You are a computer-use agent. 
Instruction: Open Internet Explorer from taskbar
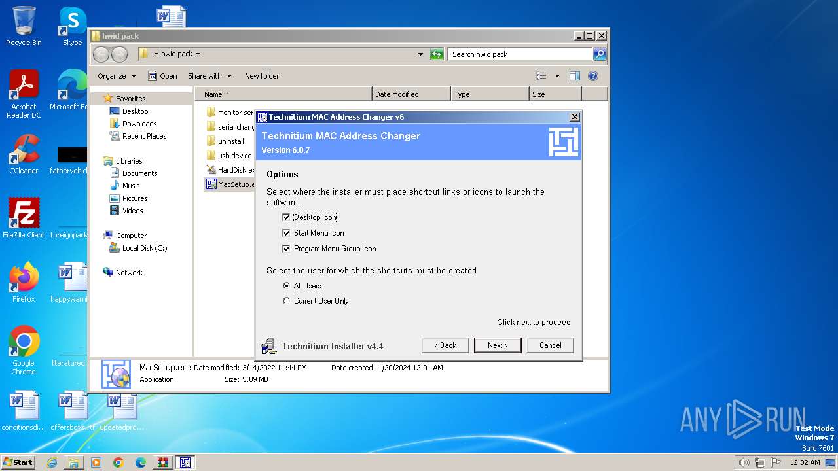point(52,462)
